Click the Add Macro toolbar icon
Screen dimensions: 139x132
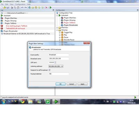tap(36, 8)
